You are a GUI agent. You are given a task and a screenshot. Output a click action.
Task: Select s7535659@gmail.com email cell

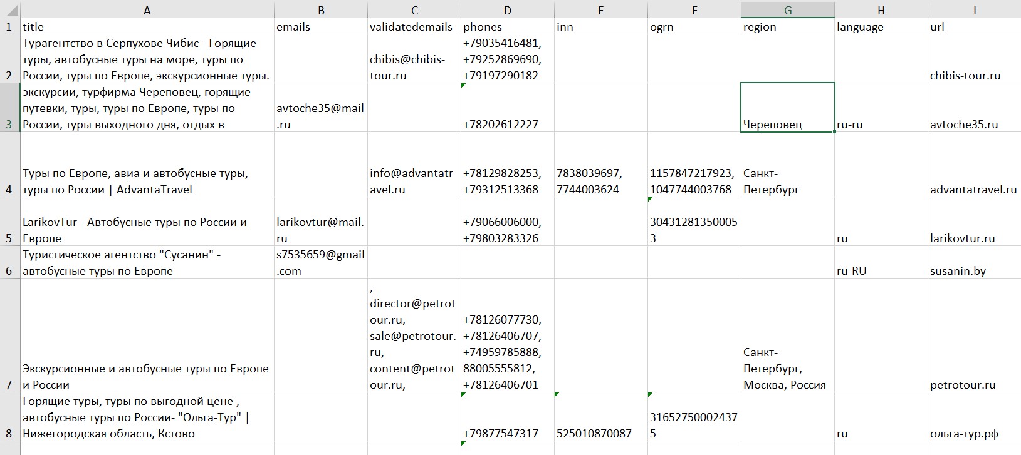pos(321,262)
